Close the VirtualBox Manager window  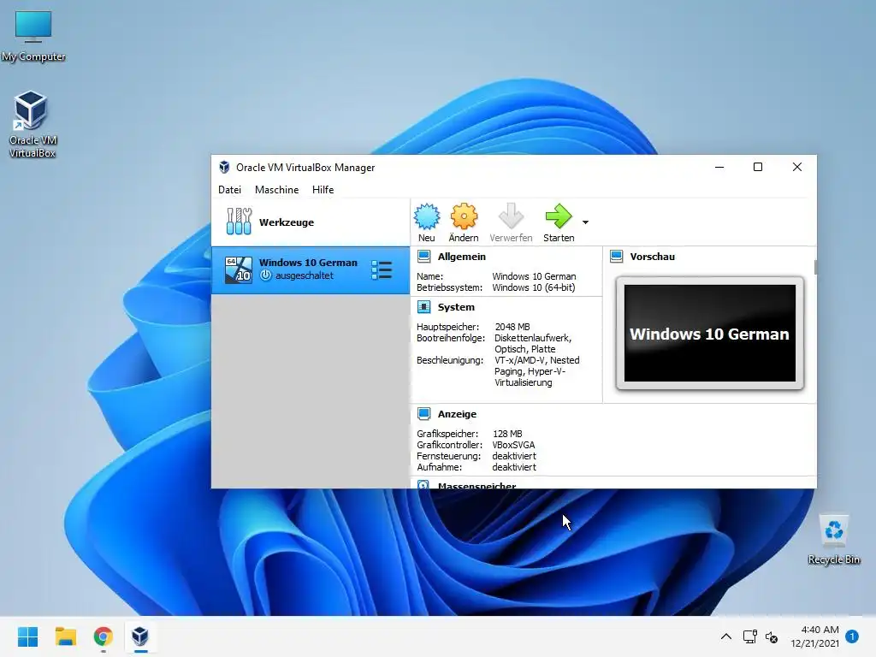[797, 167]
